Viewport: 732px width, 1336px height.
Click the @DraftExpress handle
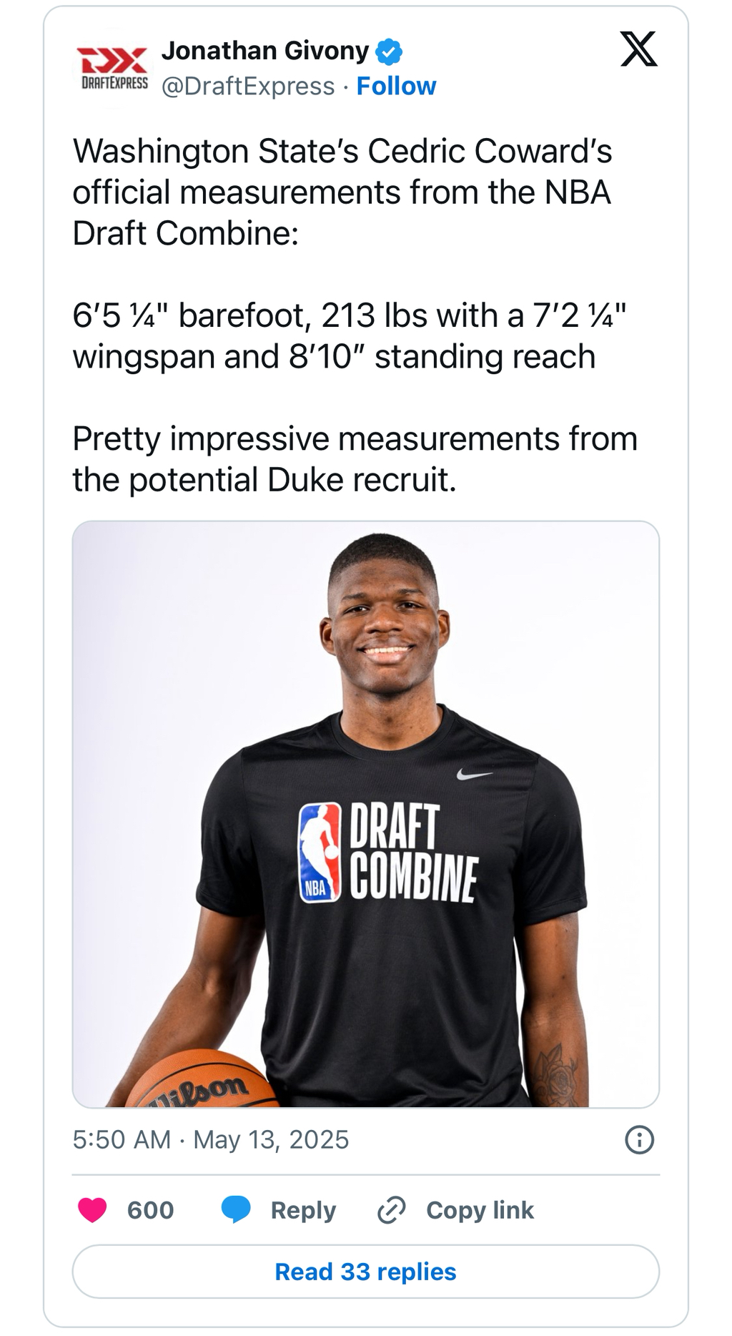click(248, 86)
